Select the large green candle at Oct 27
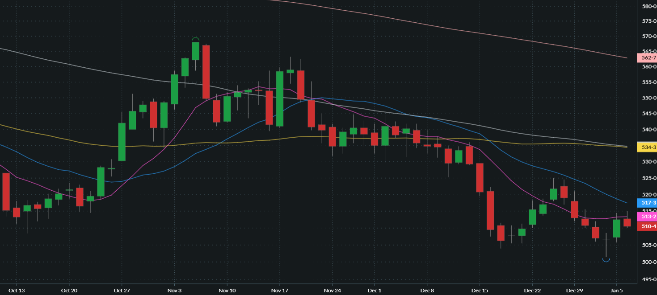The width and height of the screenshot is (657, 295). pyautogui.click(x=122, y=142)
